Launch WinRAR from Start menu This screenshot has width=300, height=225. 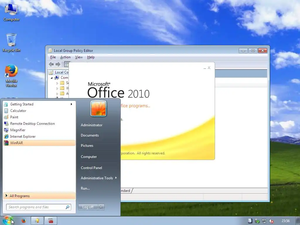tap(39, 143)
